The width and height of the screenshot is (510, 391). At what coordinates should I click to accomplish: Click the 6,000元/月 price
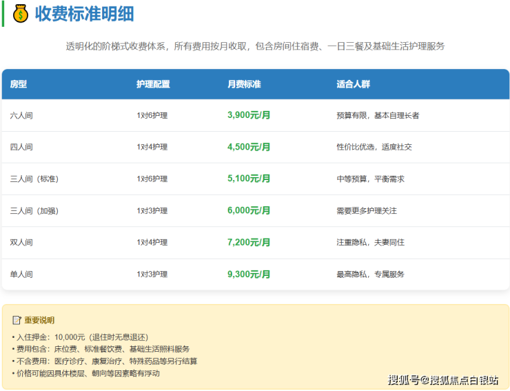pyautogui.click(x=249, y=210)
